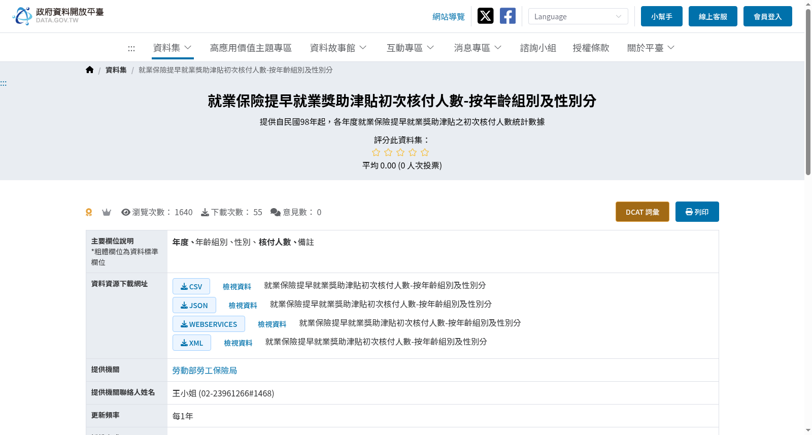Click the 列印 print button
Screen dimensions: 812x435
697,212
